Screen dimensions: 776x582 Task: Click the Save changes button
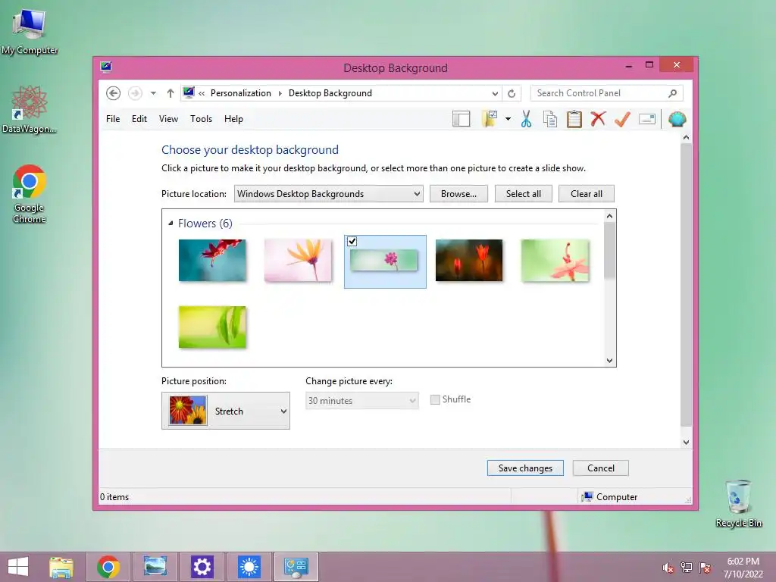[525, 468]
